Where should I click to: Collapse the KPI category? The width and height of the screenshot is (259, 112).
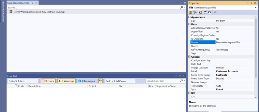[x=189, y=93]
